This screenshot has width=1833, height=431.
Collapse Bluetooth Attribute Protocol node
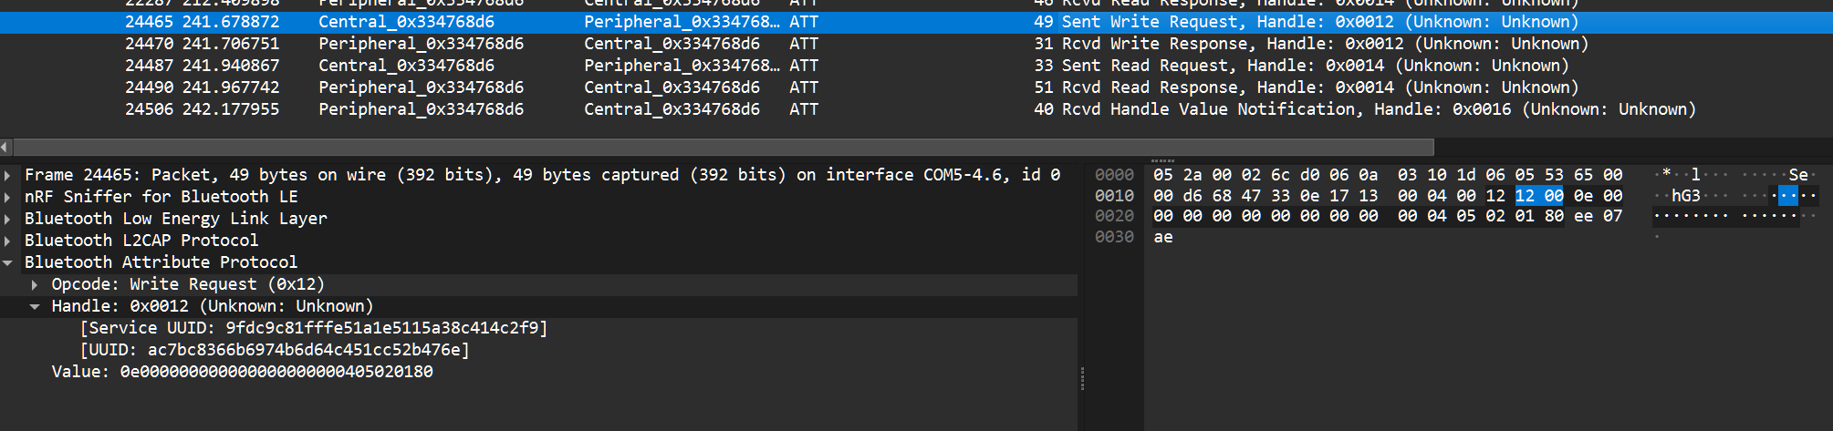pyautogui.click(x=7, y=262)
